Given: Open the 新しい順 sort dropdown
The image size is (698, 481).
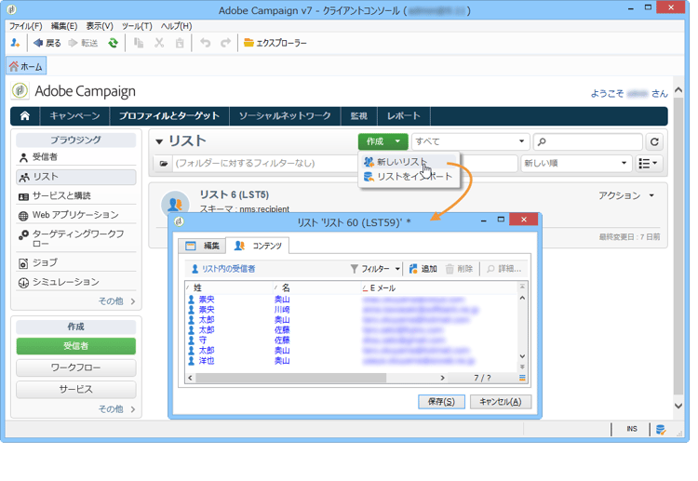Looking at the screenshot, I should click(x=576, y=164).
